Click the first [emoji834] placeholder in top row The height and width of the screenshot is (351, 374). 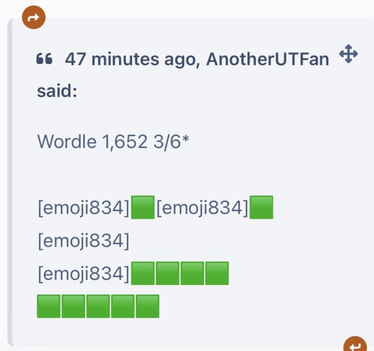[83, 208]
